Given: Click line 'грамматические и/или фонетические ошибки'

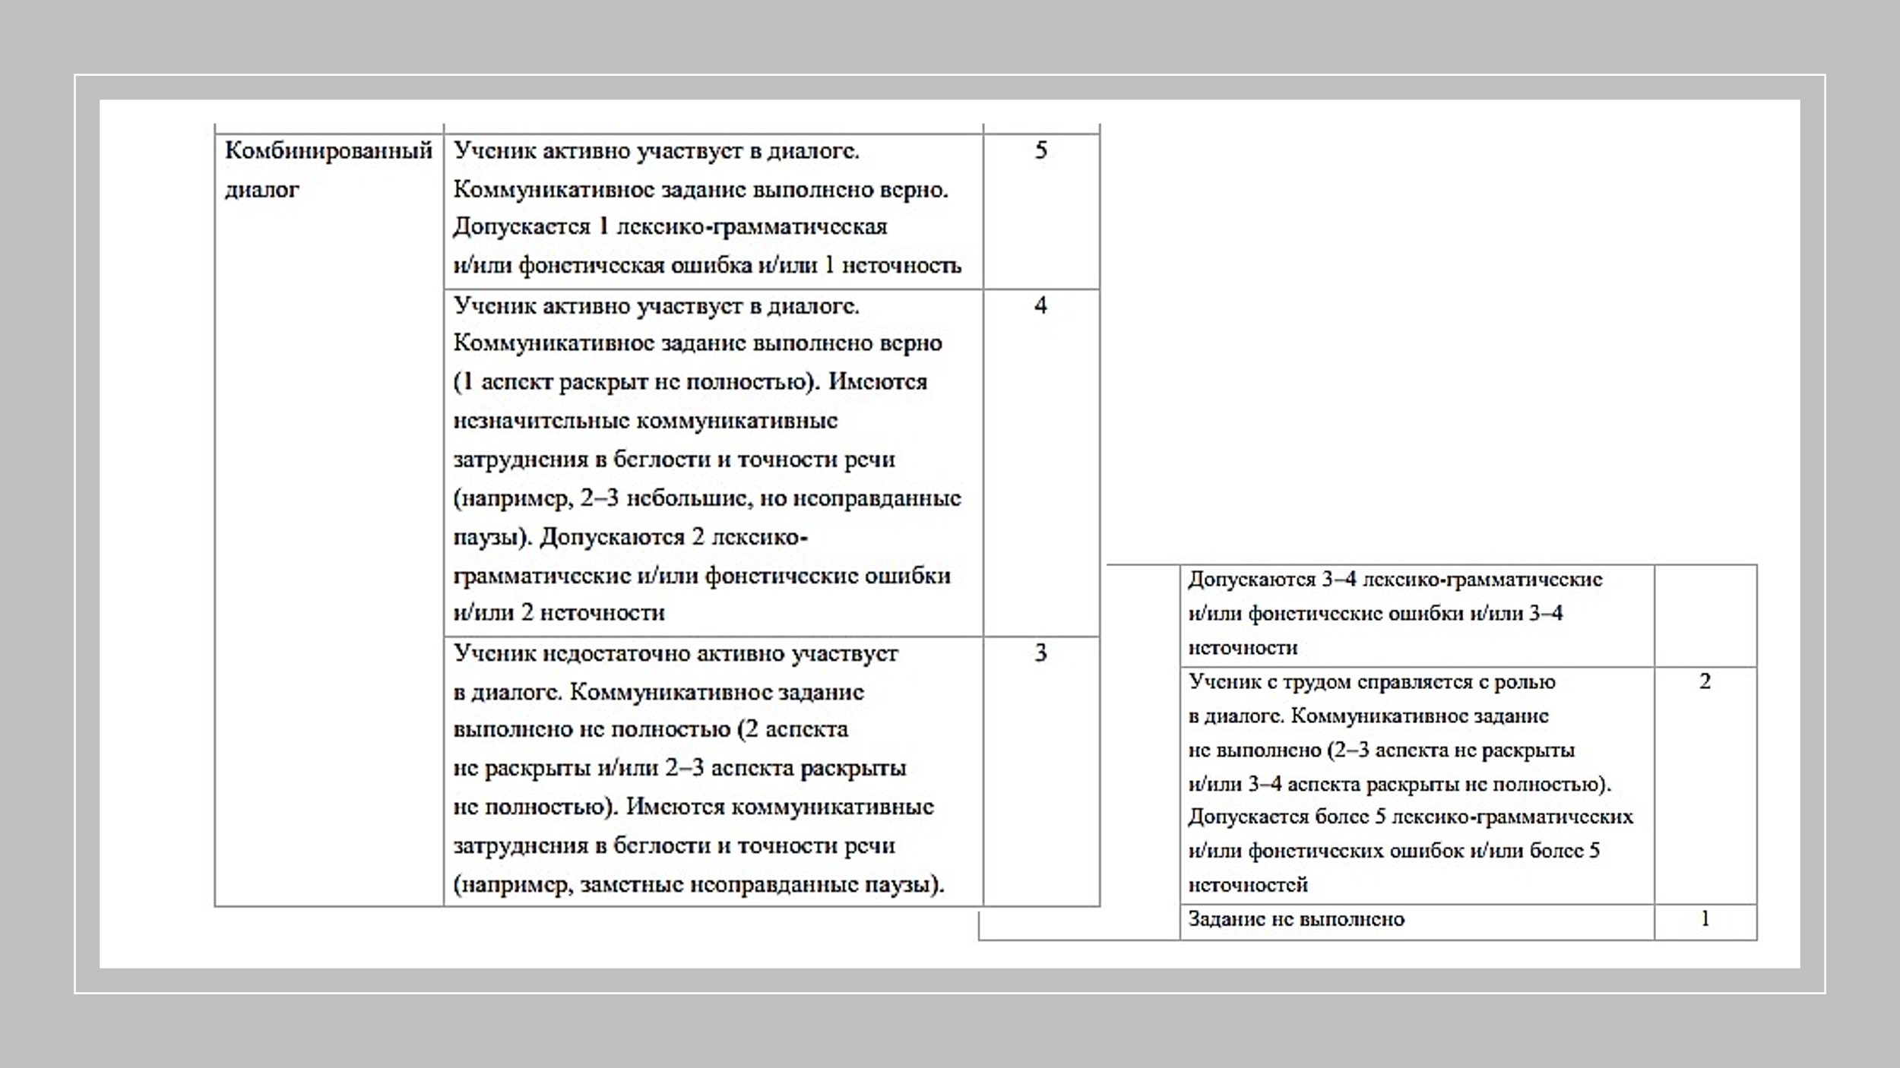Looking at the screenshot, I should [x=701, y=576].
